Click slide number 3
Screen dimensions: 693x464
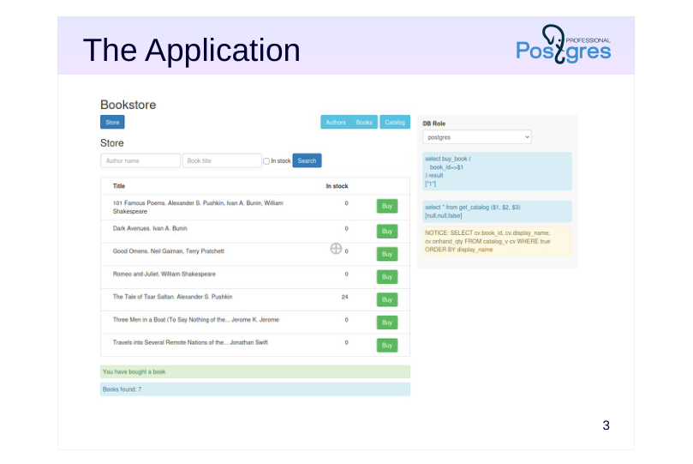tap(606, 425)
